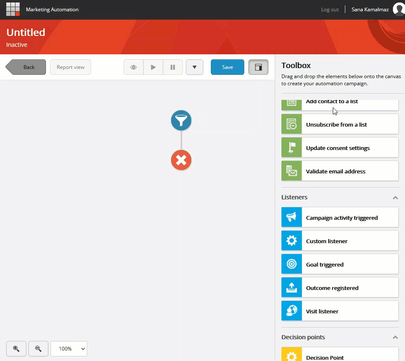This screenshot has width=405, height=361.
Task: Select Campaign activity triggered label
Action: pyautogui.click(x=342, y=218)
